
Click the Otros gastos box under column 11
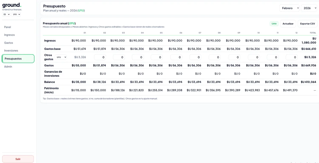point(273,57)
